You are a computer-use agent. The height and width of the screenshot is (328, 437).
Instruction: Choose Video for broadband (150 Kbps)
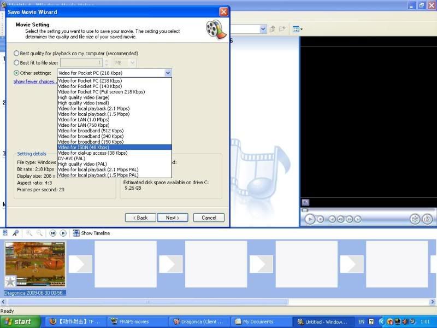tap(114, 142)
